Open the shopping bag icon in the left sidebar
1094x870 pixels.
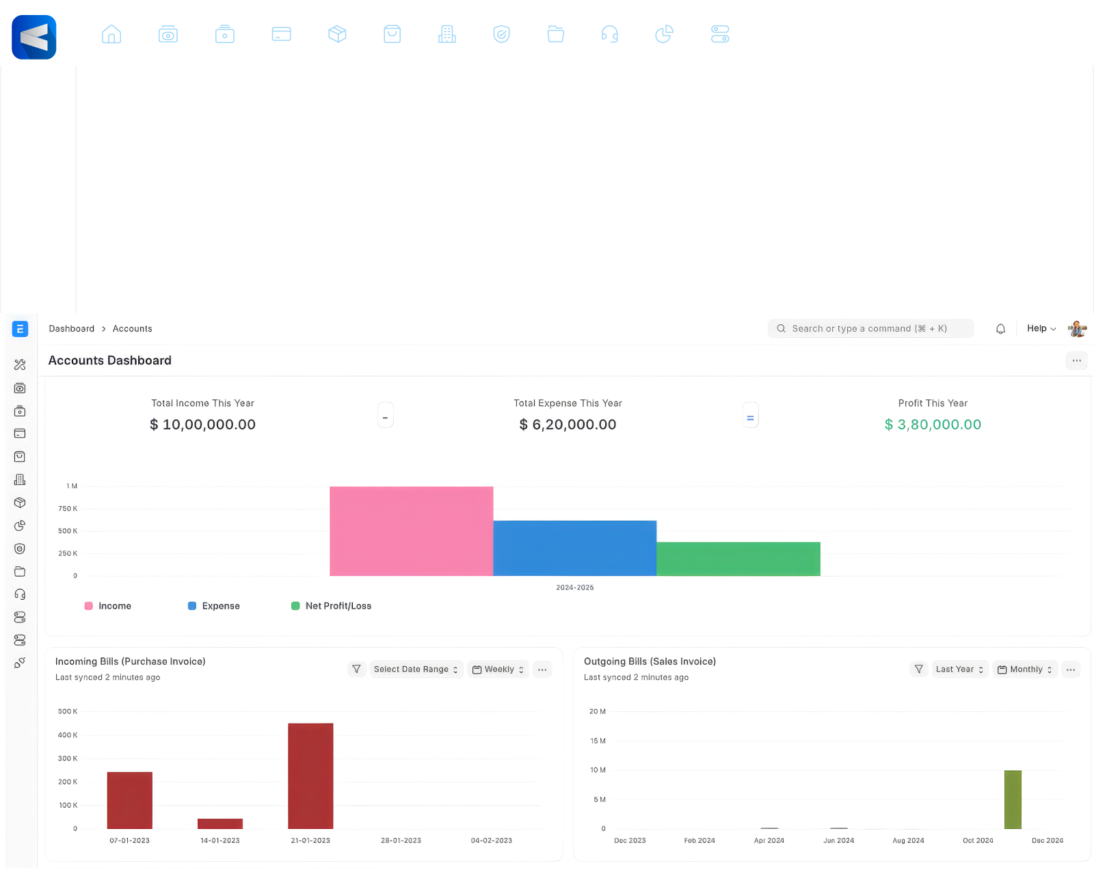point(20,457)
